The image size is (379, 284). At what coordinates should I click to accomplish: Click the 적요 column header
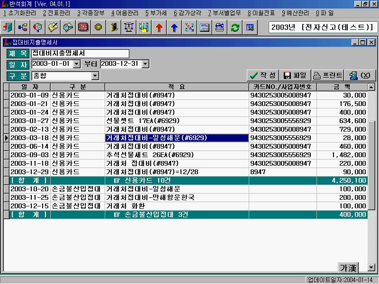coord(177,87)
